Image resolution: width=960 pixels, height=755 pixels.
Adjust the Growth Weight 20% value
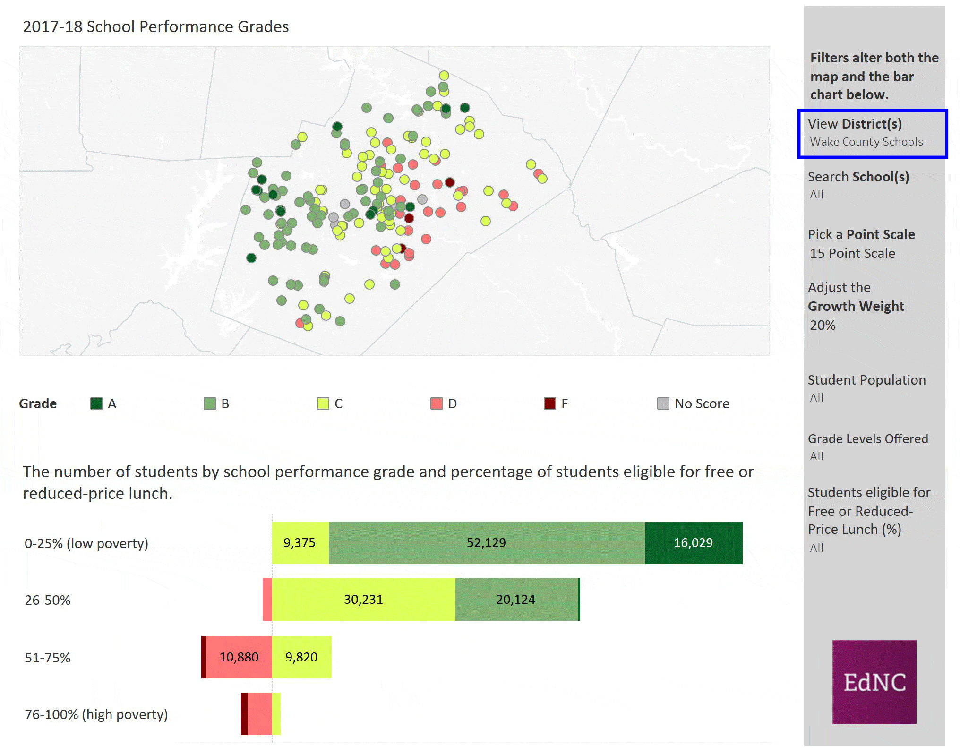click(823, 326)
